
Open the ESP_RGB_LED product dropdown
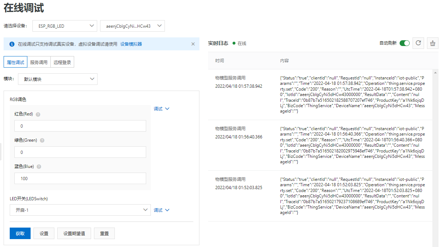(65, 26)
